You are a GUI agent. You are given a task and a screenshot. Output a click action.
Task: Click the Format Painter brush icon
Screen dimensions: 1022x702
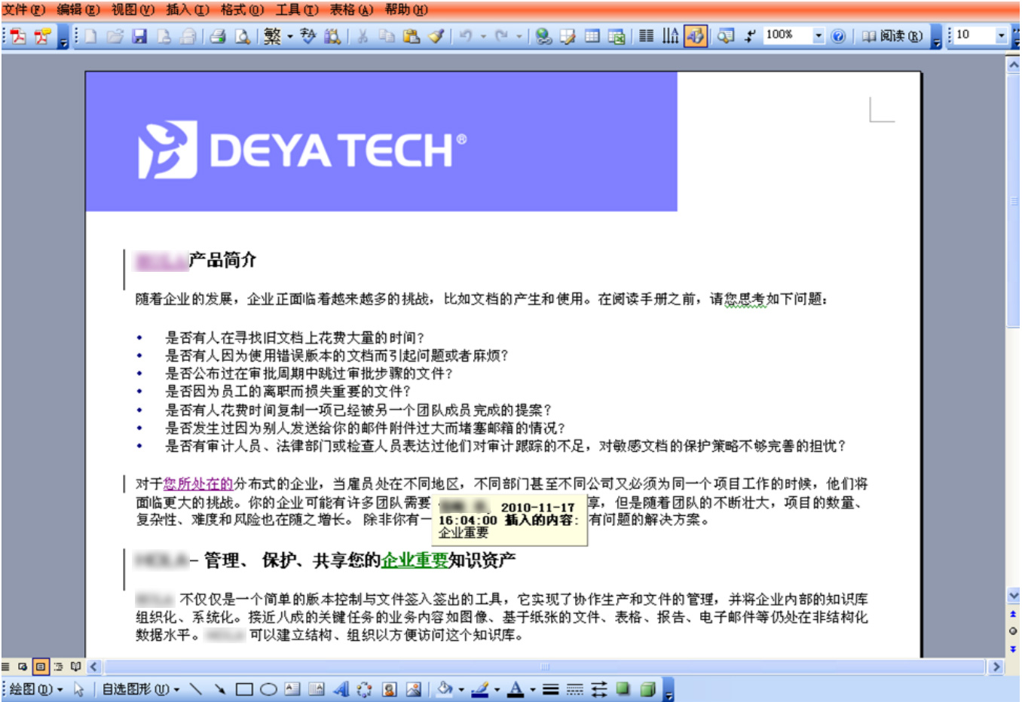point(436,36)
